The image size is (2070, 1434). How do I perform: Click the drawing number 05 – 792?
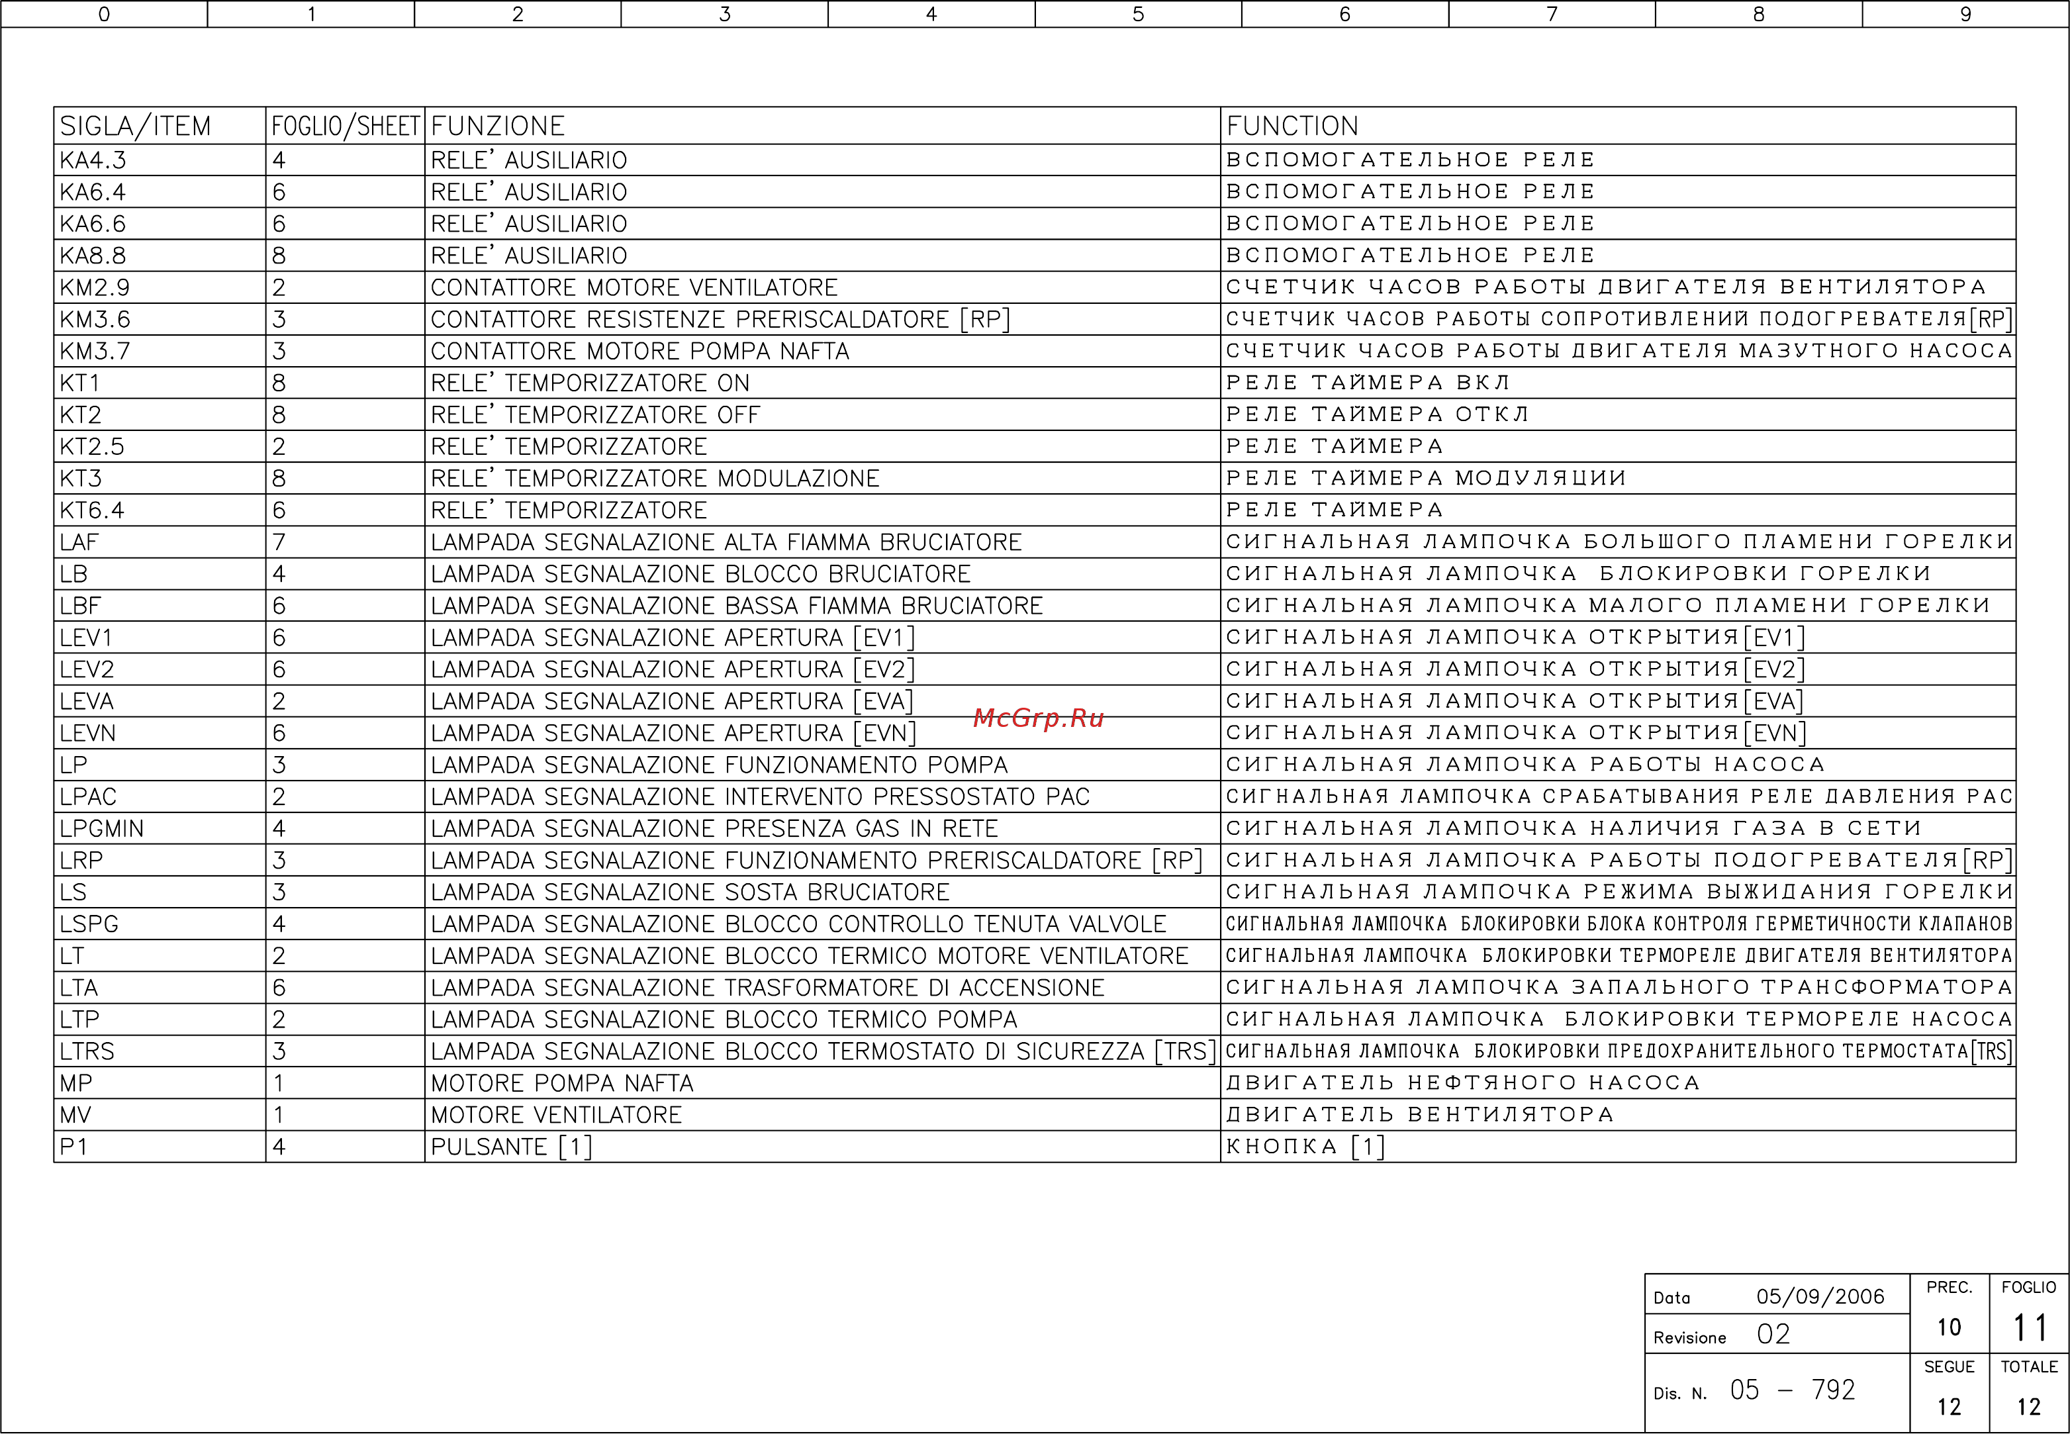pos(1793,1390)
